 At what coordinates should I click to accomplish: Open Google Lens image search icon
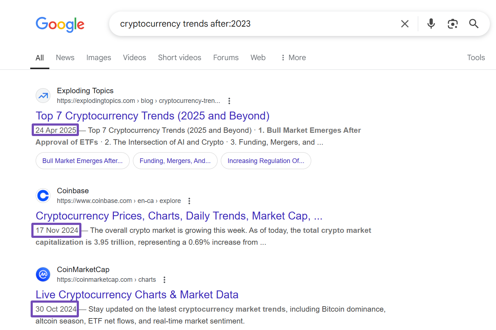pyautogui.click(x=452, y=24)
